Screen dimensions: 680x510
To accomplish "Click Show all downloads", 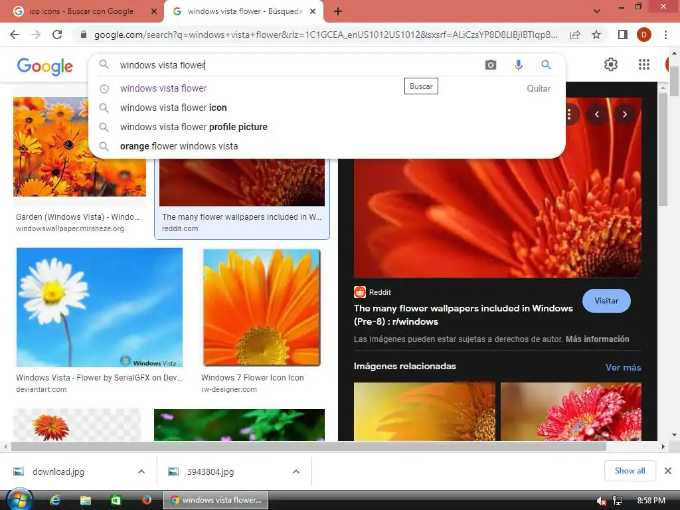I will pos(630,471).
